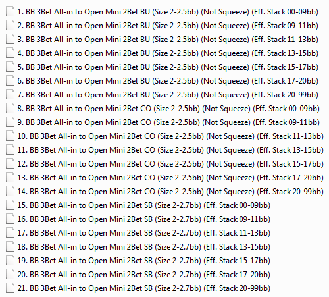The height and width of the screenshot is (297, 329).
Task: Open item 12 CO Eff. Stack 15-17bb
Action: coord(170,164)
